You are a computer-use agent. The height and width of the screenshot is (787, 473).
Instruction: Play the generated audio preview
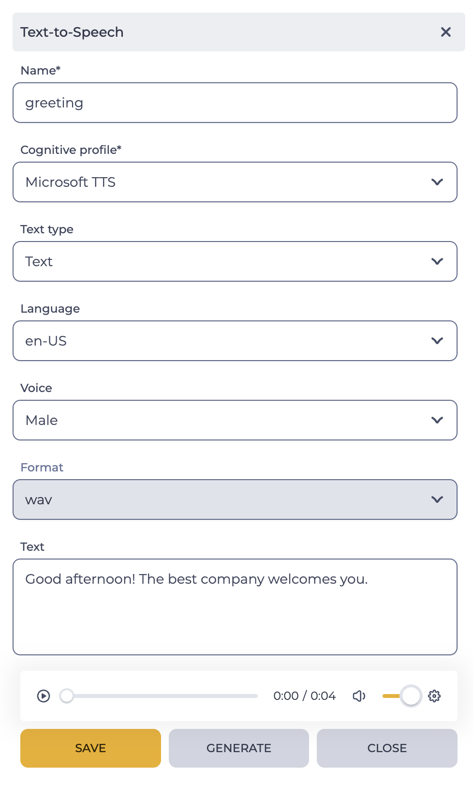coord(44,696)
